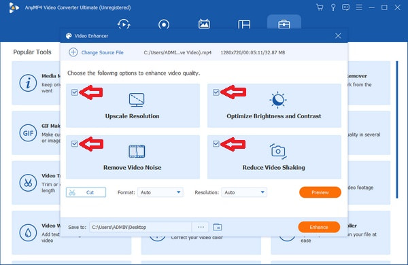The width and height of the screenshot is (408, 265).
Task: Open the feedback chat icon
Action: [x=346, y=7]
